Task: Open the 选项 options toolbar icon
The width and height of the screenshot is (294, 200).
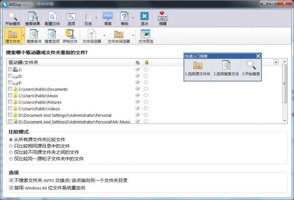Action: tap(71, 18)
